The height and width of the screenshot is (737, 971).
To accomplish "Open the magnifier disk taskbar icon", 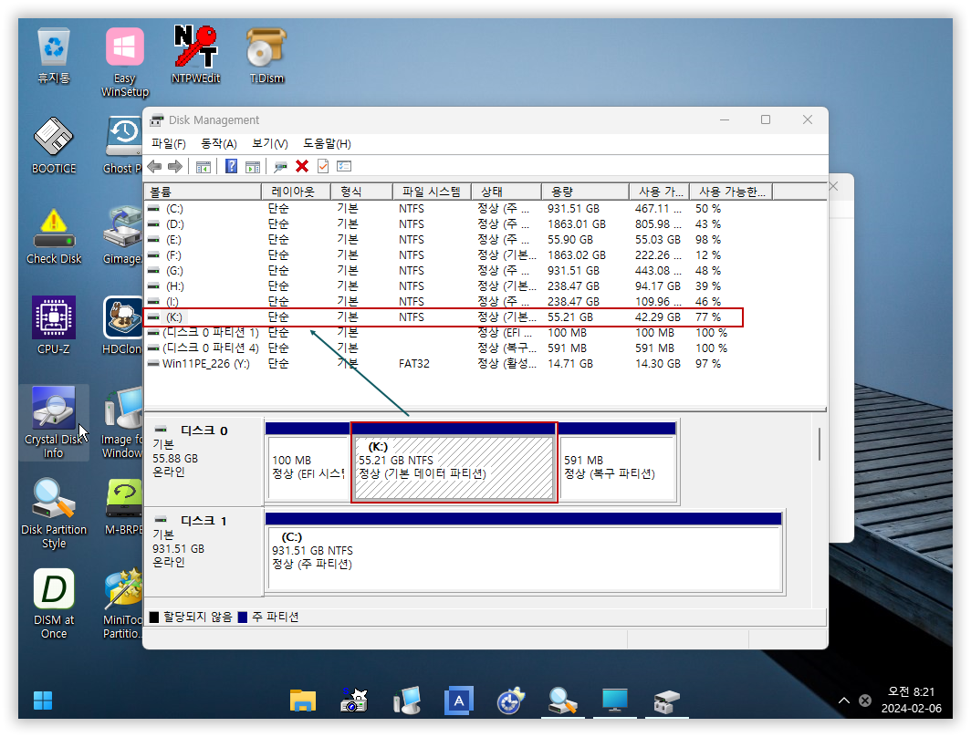I will pos(563,701).
